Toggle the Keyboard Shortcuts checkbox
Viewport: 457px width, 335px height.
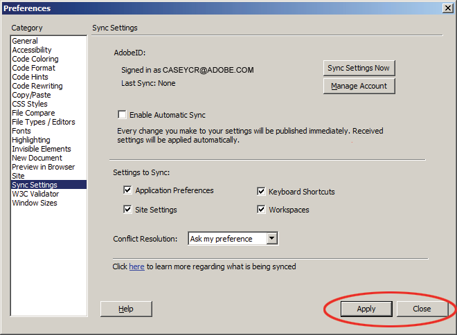click(261, 192)
